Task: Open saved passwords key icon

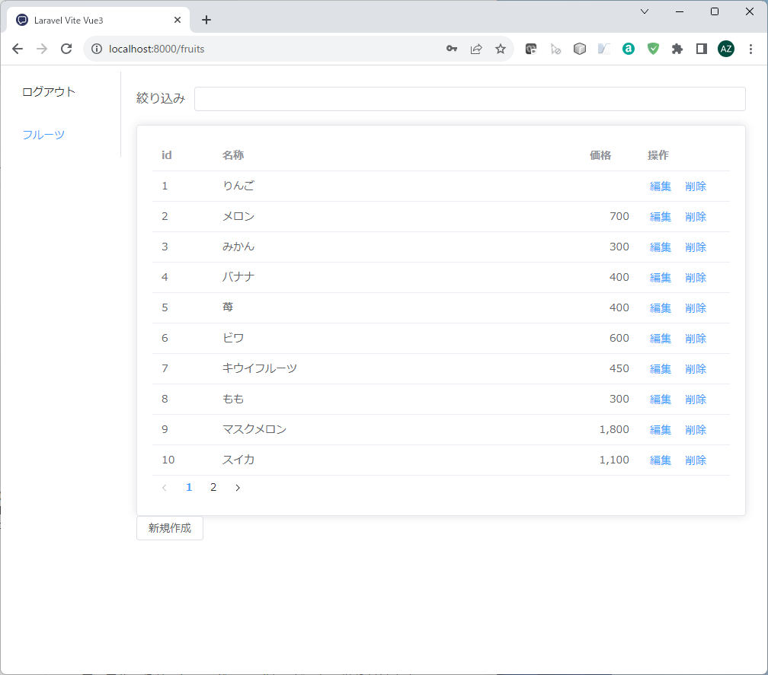Action: point(452,49)
